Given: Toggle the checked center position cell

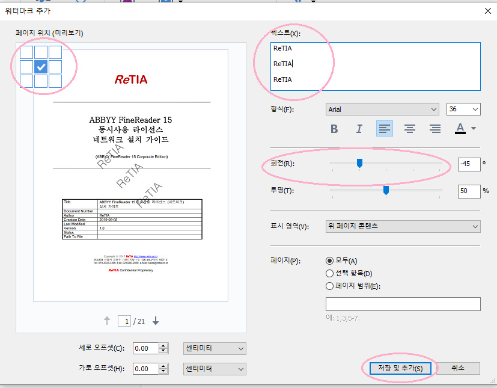Looking at the screenshot, I should point(41,67).
